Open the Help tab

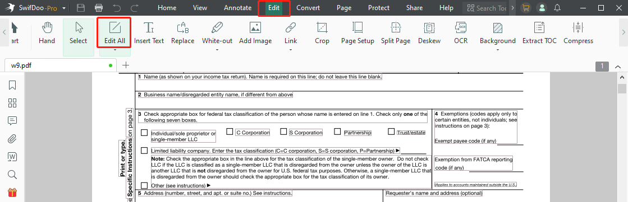[x=446, y=8]
